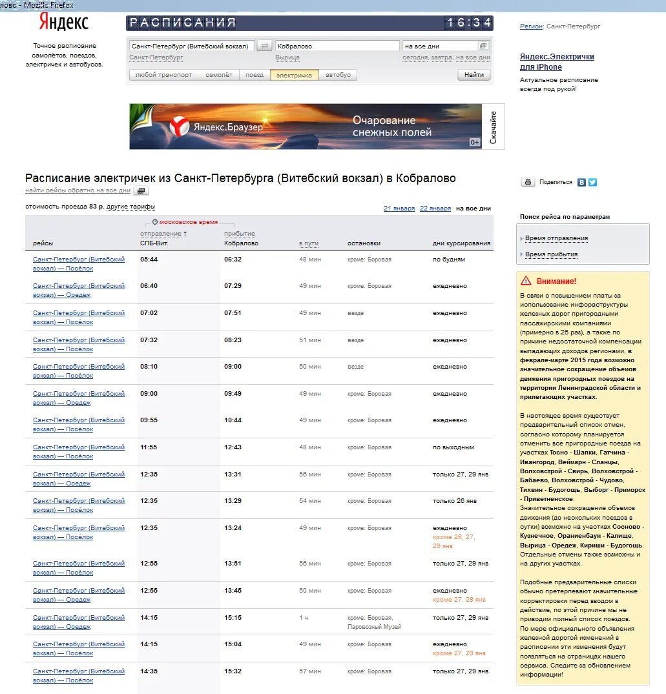Click the другие тарифы link
This screenshot has height=694, width=666.
click(x=130, y=207)
